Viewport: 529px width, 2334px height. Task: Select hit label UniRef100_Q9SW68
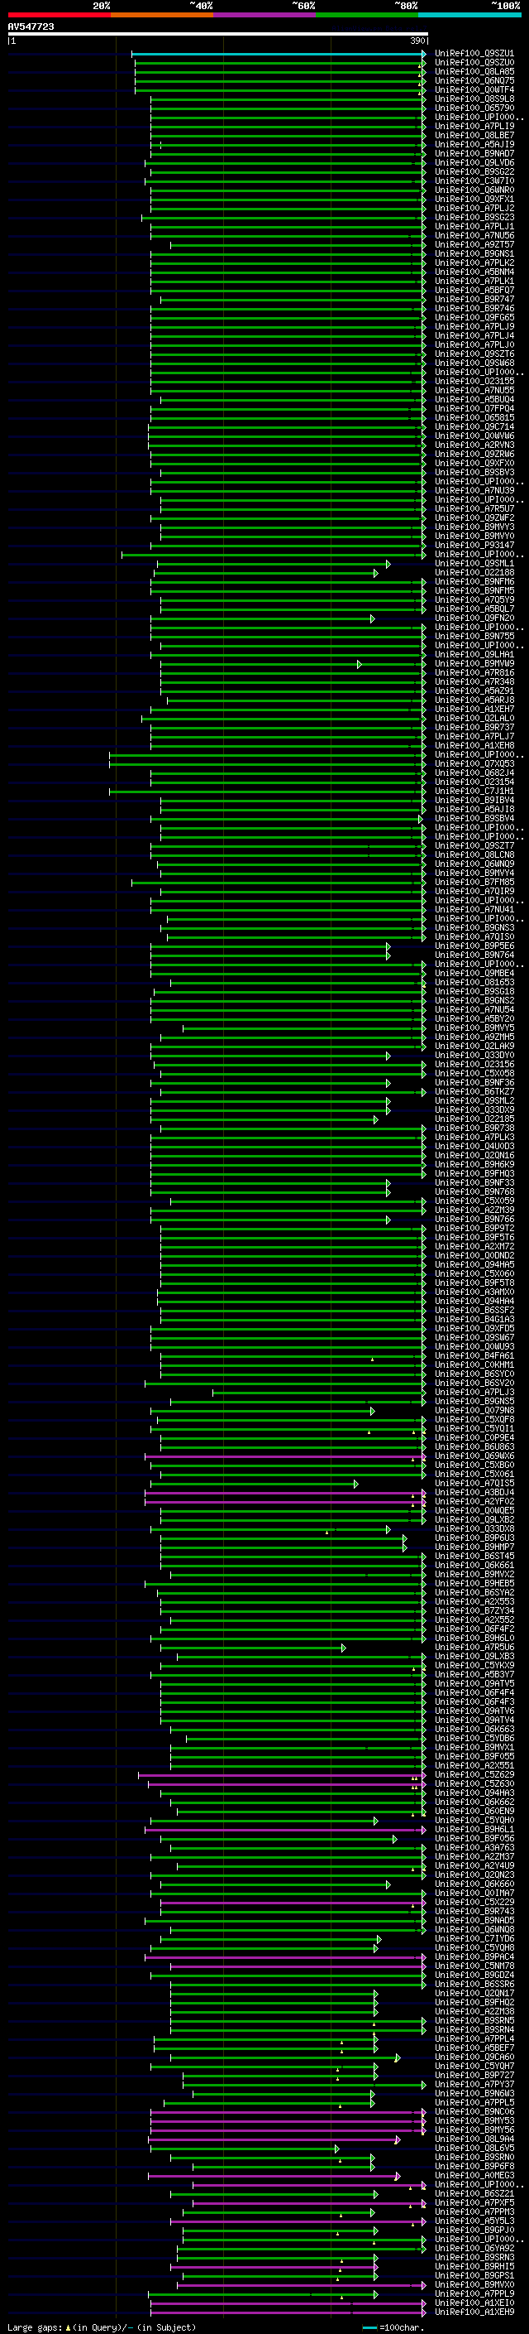click(474, 363)
